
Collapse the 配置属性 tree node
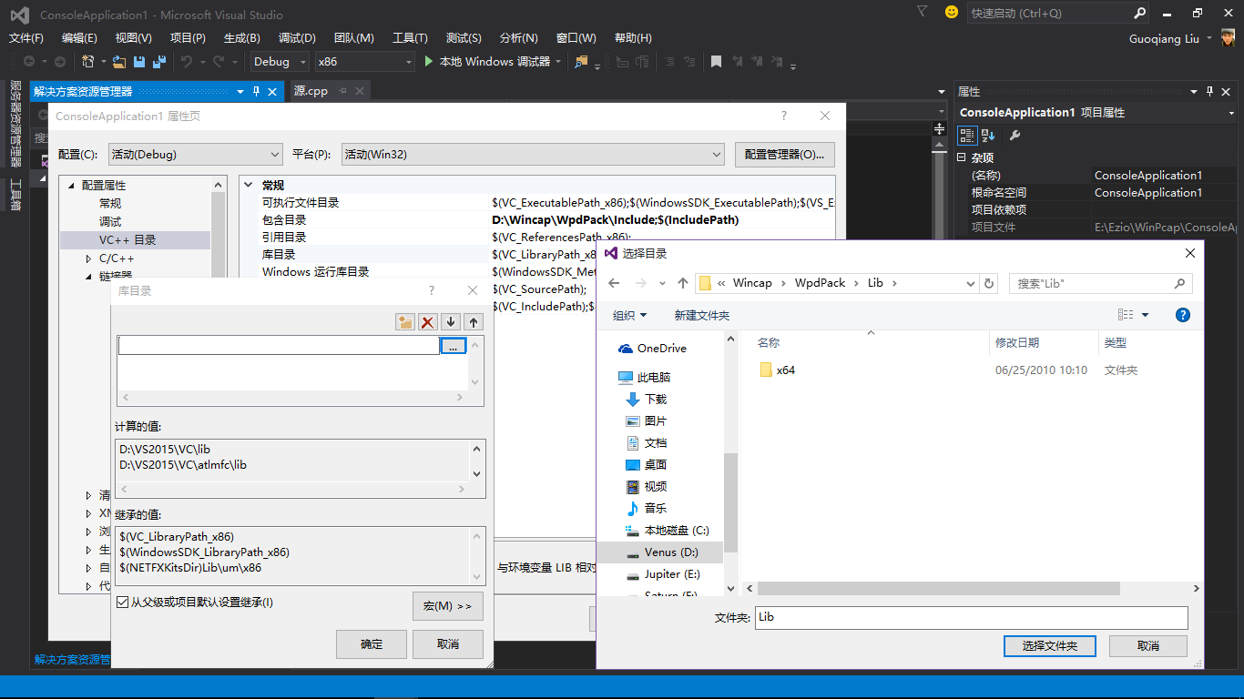[70, 185]
